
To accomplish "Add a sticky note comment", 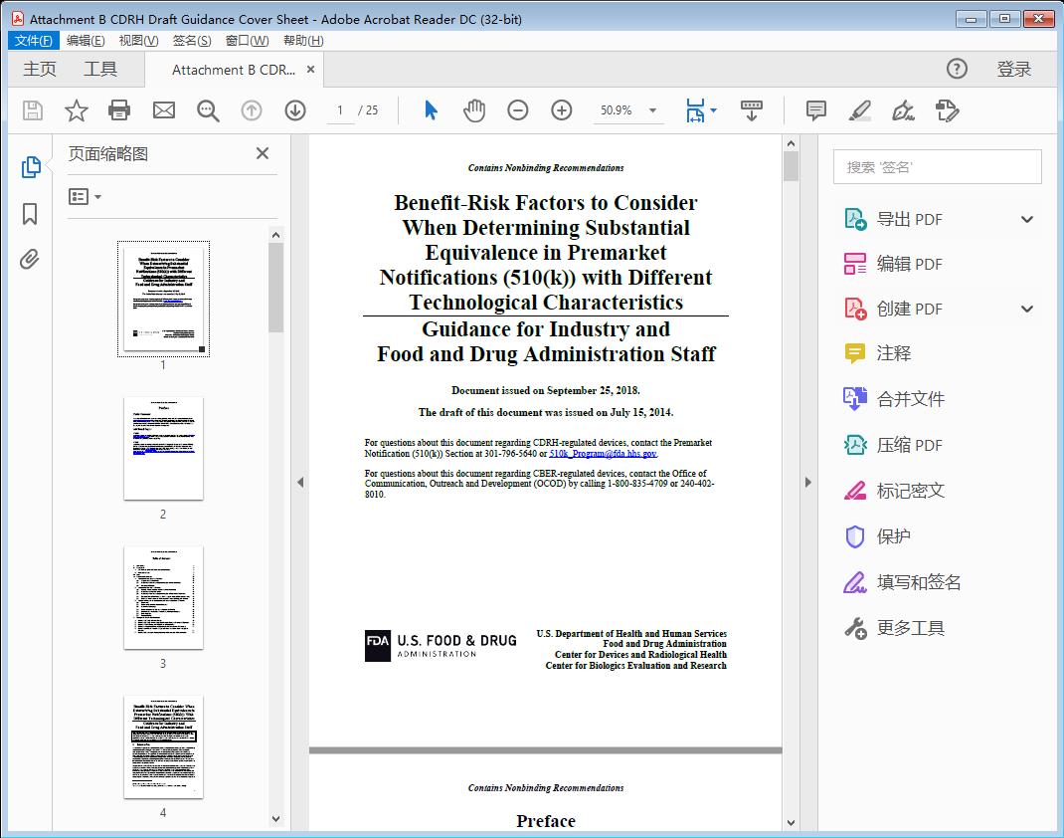I will click(816, 110).
